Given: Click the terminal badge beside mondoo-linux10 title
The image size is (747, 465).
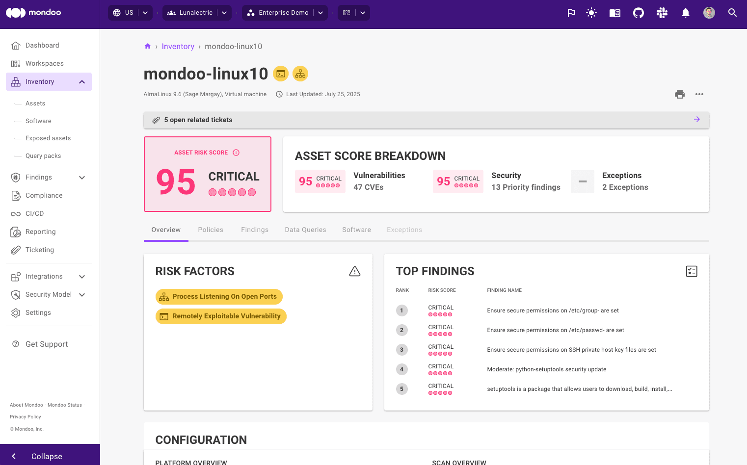Looking at the screenshot, I should [280, 74].
